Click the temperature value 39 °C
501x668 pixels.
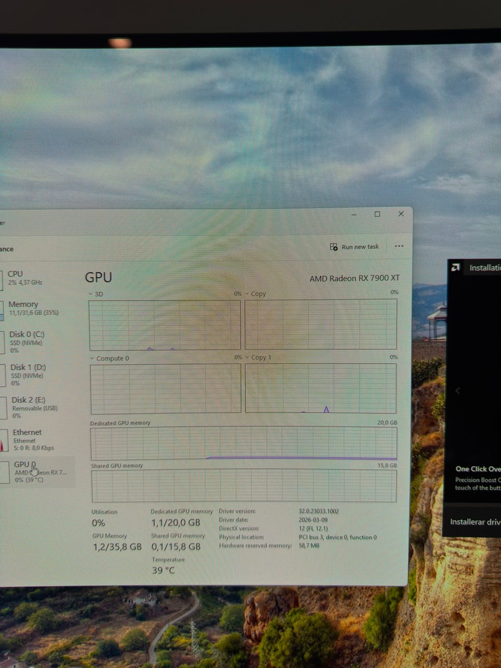click(x=163, y=570)
